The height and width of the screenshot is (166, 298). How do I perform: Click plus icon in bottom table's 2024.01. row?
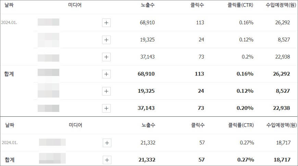107,143
